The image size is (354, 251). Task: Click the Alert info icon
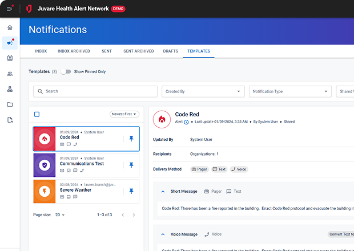coord(186,122)
